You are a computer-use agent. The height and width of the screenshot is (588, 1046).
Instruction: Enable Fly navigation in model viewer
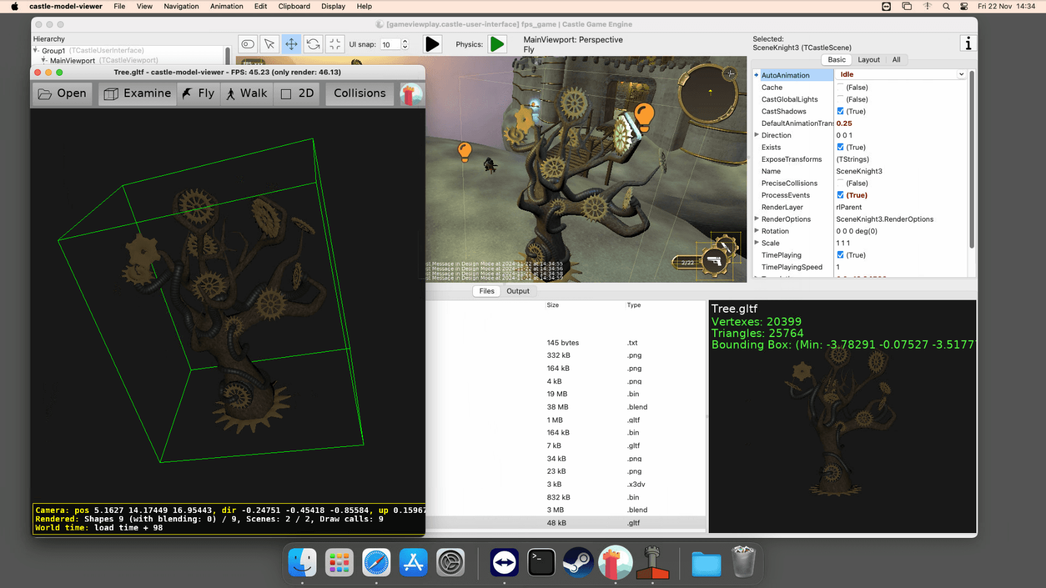click(198, 93)
